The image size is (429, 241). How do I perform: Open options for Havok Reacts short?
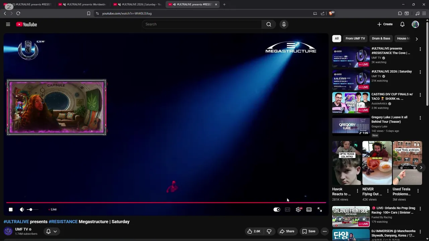pos(357,191)
